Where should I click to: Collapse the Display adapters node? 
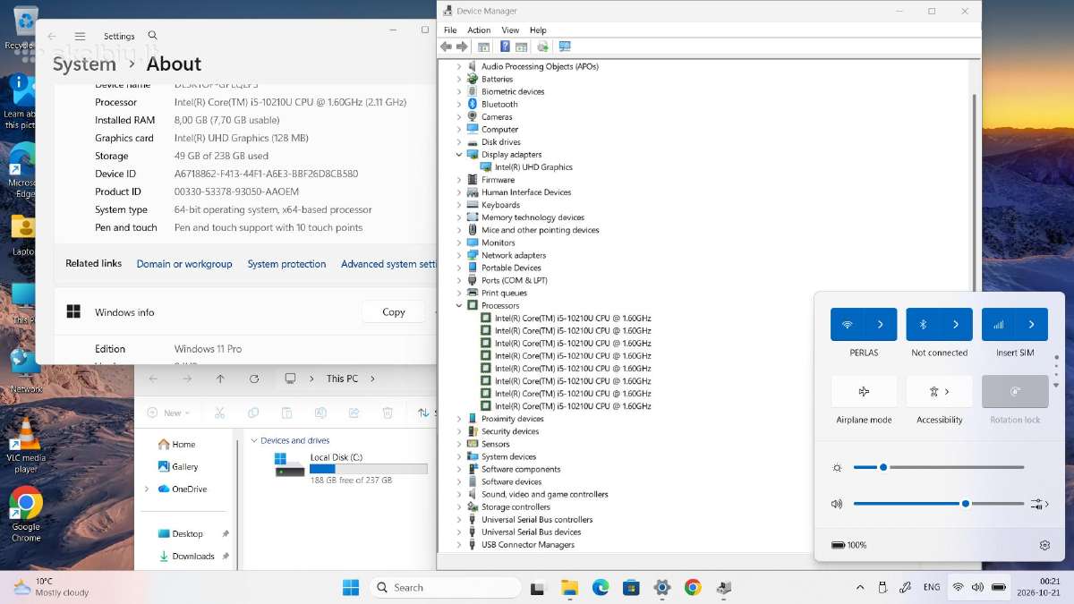point(459,155)
